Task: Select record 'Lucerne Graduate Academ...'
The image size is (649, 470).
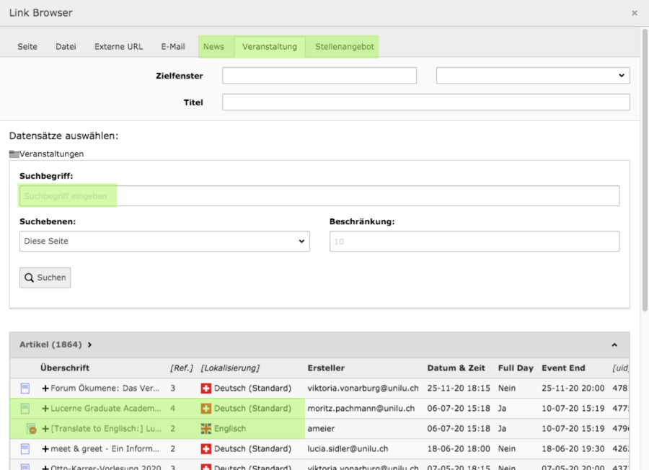Action: click(105, 408)
